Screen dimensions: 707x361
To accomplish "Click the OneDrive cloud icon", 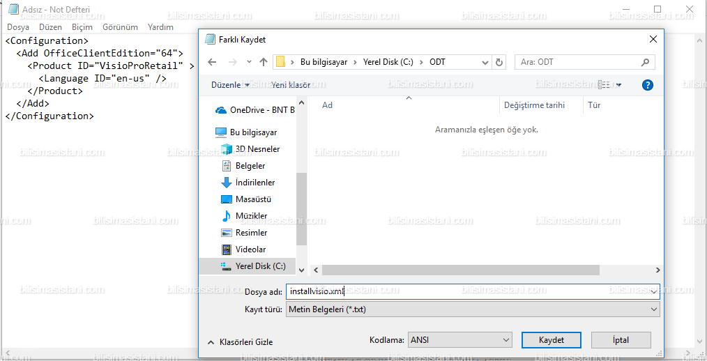I will (221, 109).
